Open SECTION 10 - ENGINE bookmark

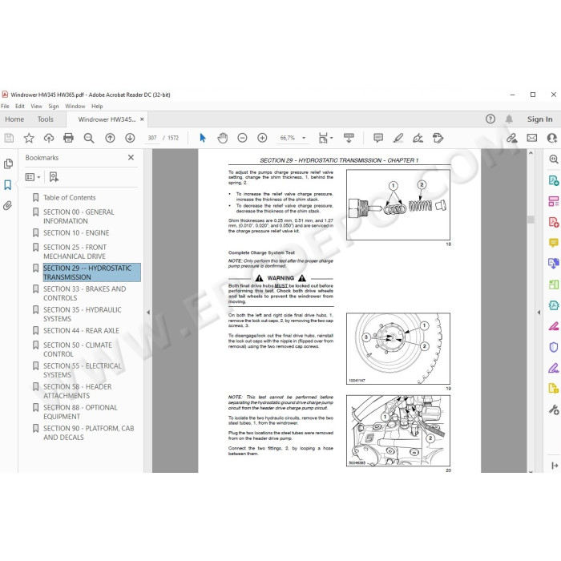coord(76,233)
